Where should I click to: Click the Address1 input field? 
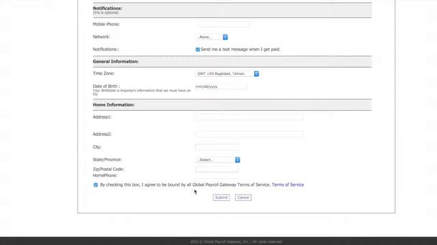pyautogui.click(x=249, y=117)
